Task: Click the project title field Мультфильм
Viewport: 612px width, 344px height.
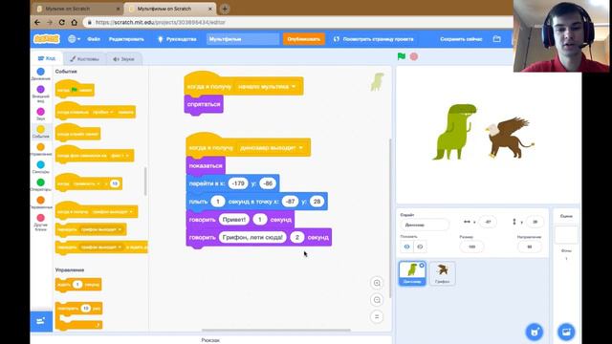Action: tap(243, 39)
